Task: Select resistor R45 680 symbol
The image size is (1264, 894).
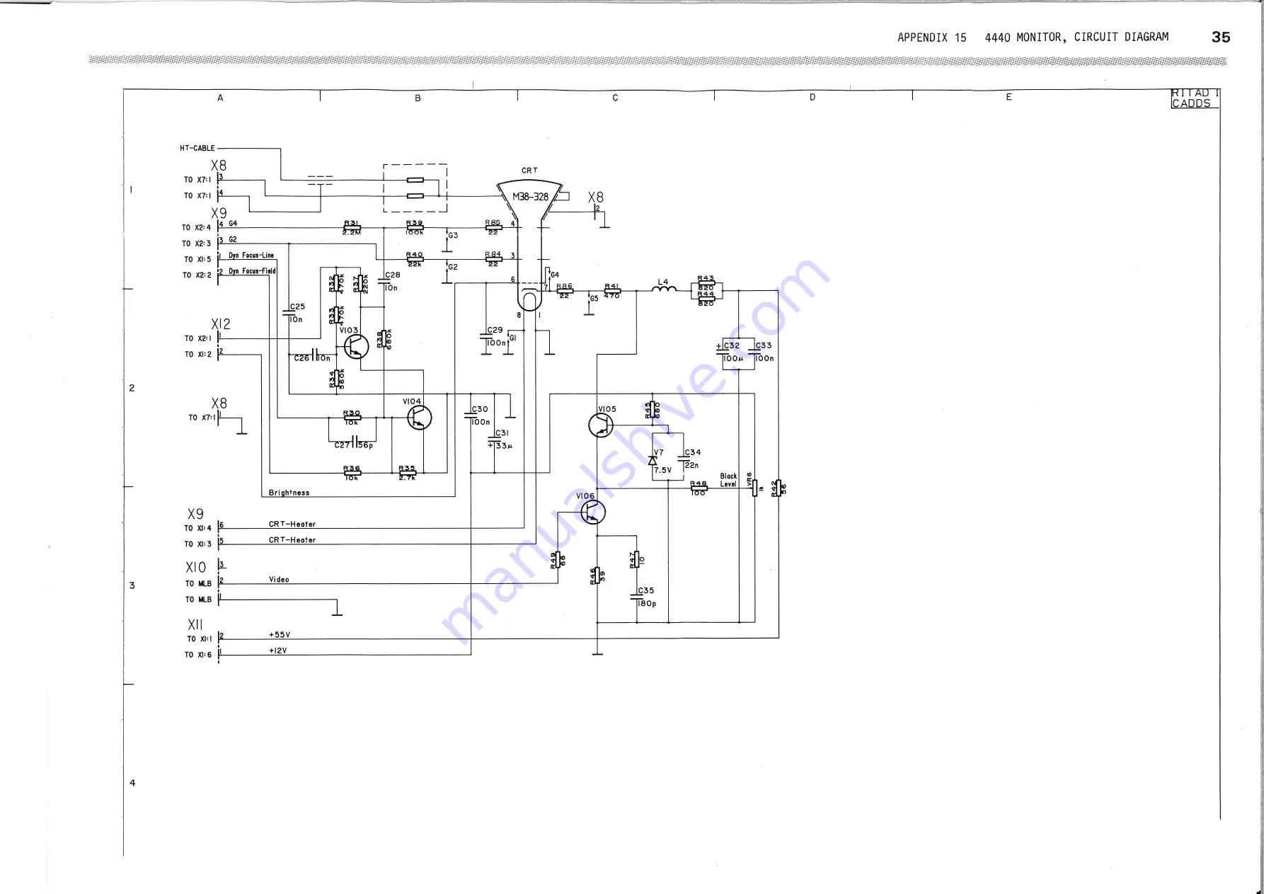Action: 653,410
